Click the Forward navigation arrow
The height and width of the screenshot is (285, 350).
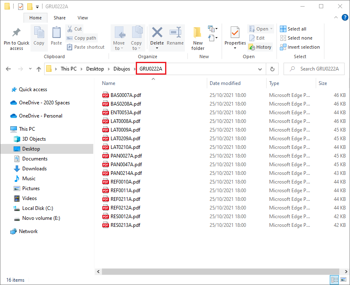[21, 69]
